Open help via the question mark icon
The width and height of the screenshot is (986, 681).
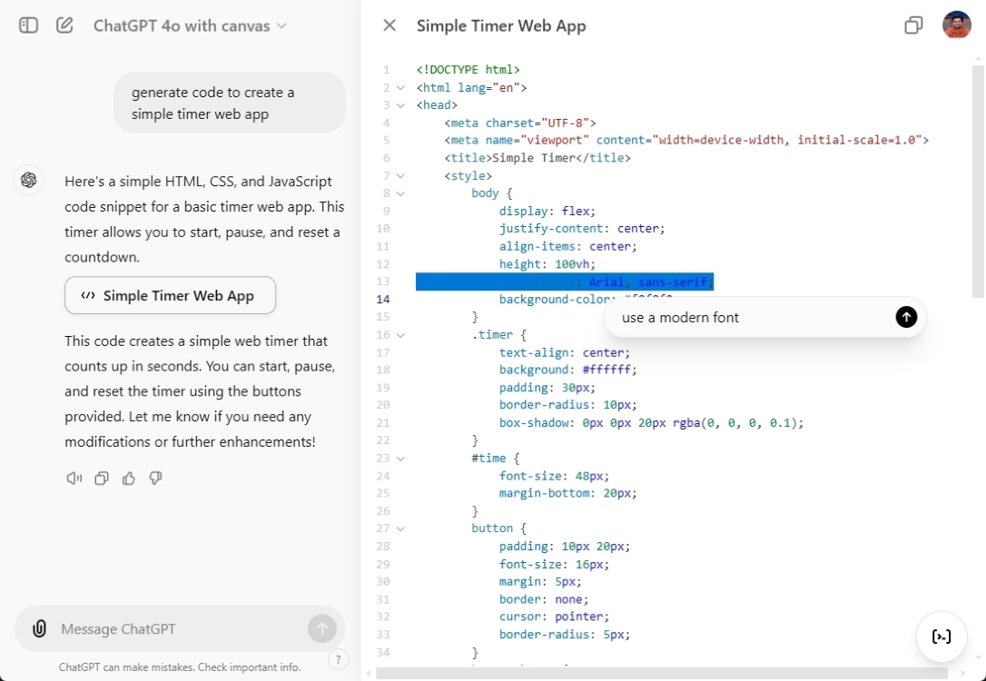(x=338, y=659)
